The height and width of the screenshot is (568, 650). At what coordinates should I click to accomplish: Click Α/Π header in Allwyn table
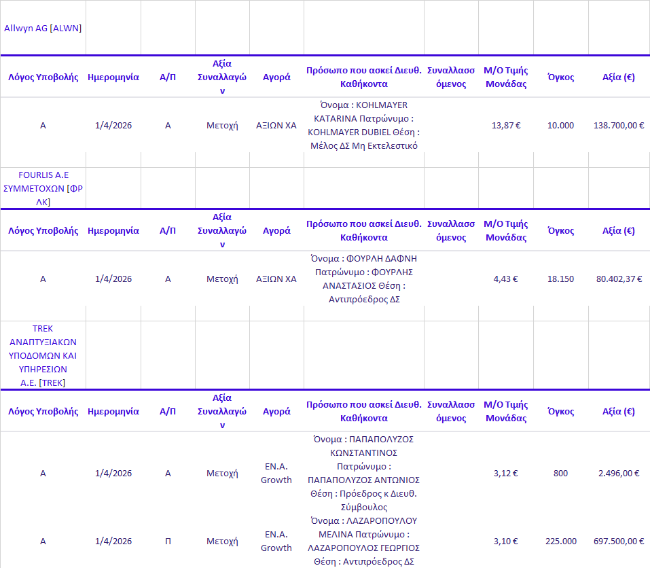(x=168, y=77)
